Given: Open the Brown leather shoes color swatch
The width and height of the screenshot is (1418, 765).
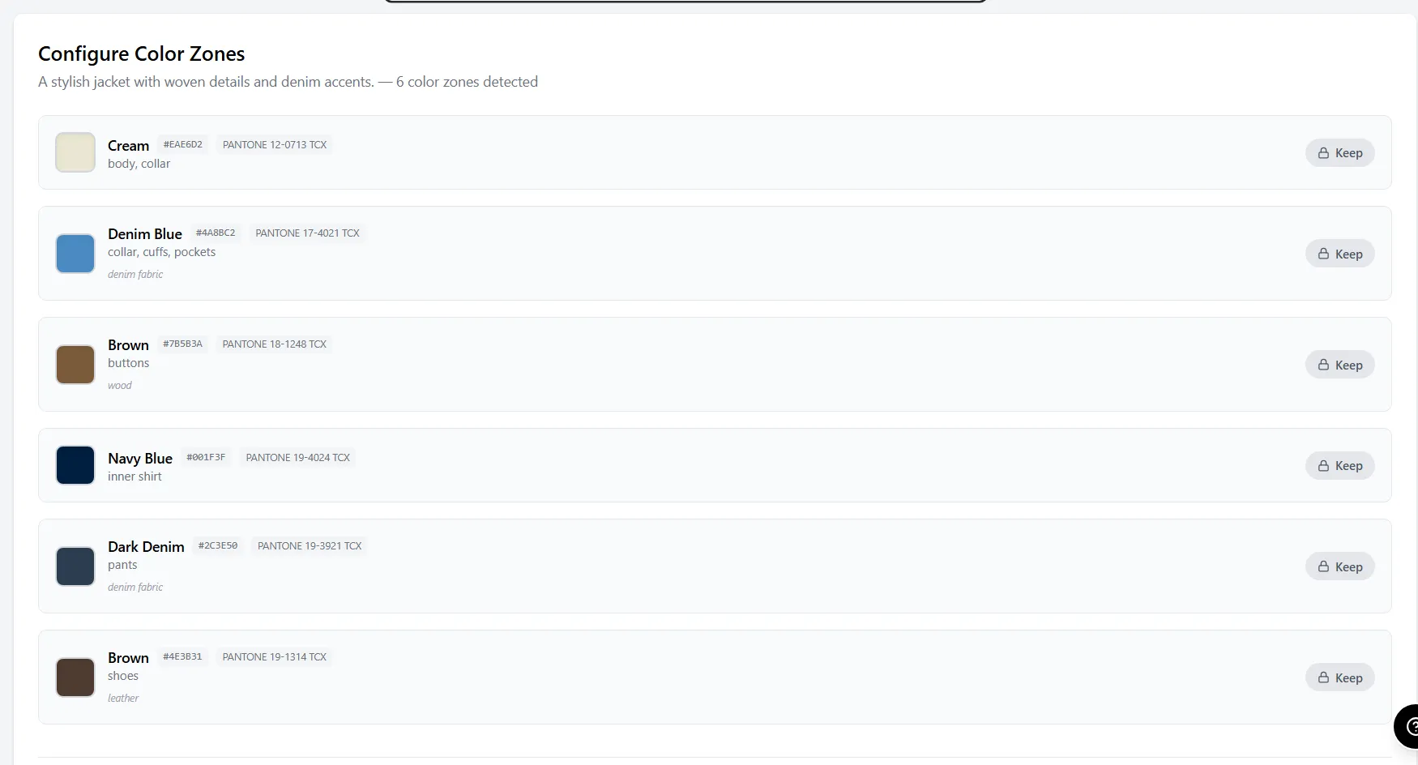Looking at the screenshot, I should click(x=75, y=677).
